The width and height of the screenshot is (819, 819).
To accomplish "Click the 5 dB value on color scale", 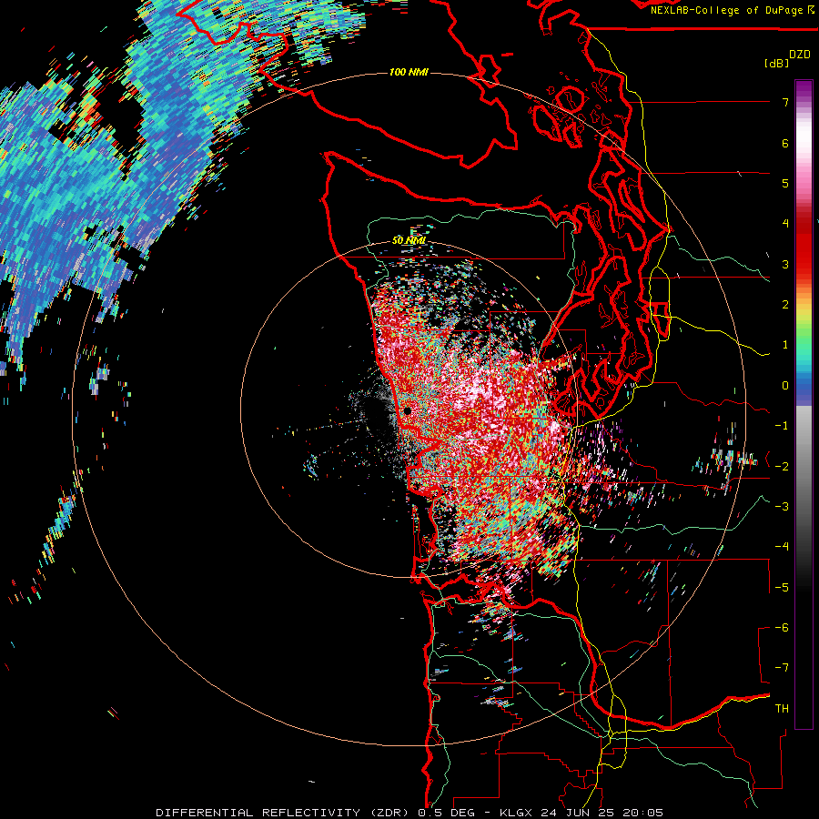I will 785,183.
